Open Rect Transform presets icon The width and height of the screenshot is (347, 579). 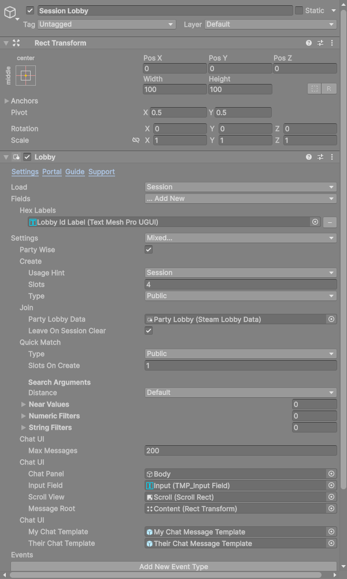pyautogui.click(x=320, y=43)
